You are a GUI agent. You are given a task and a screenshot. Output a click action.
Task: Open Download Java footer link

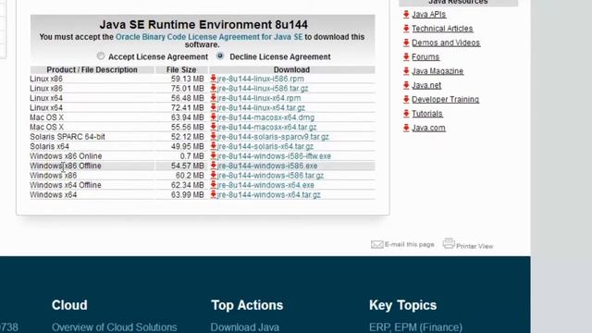pos(244,327)
